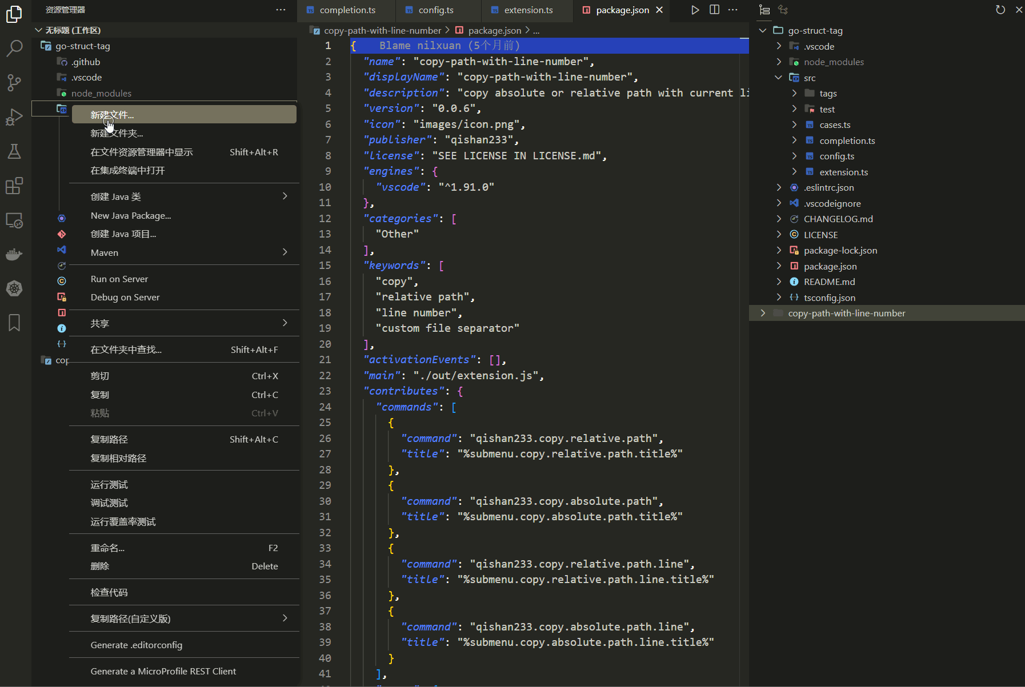Screen dimensions: 1025x687
Task: Switch to extension.ts tab
Action: pyautogui.click(x=527, y=10)
